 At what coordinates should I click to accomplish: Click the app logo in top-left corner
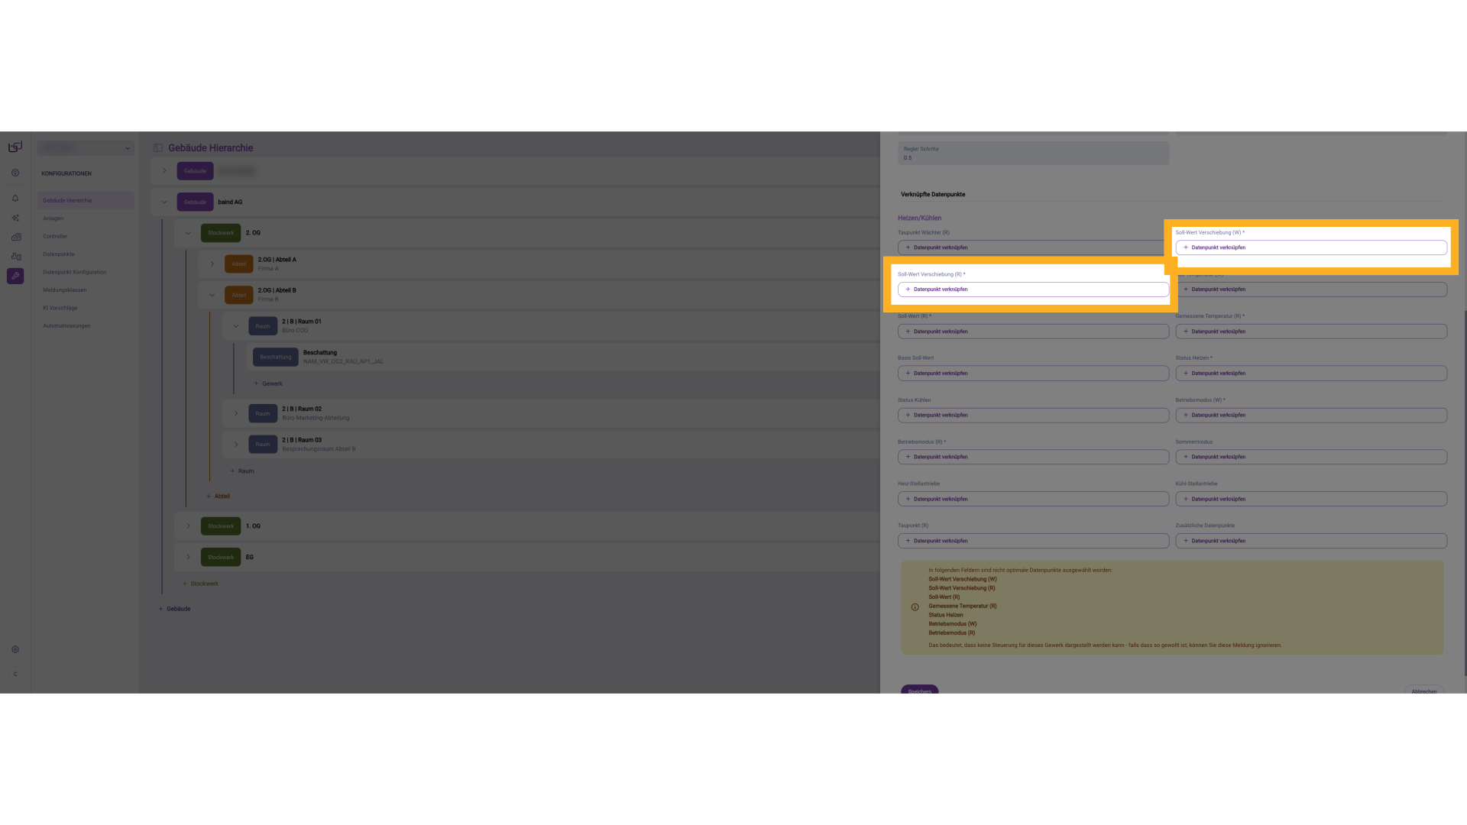(x=15, y=147)
